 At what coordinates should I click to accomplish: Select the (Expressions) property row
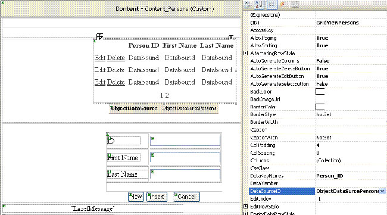[x=265, y=15]
